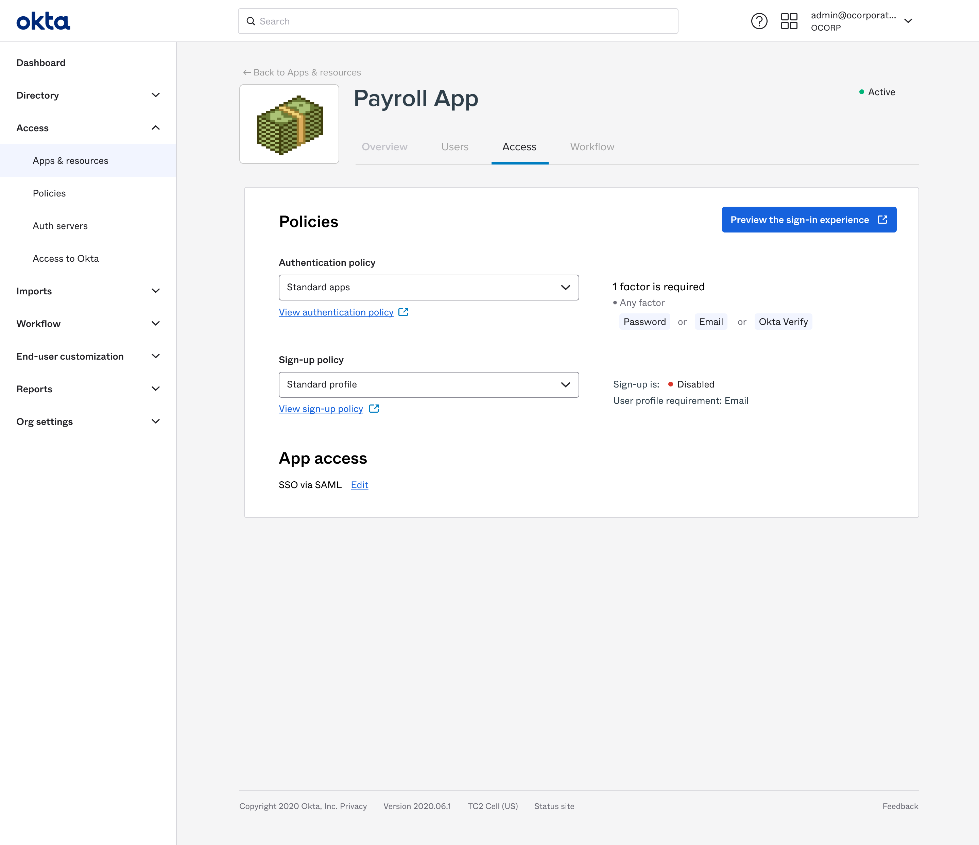Click the back arrow to Apps & resources

click(247, 72)
